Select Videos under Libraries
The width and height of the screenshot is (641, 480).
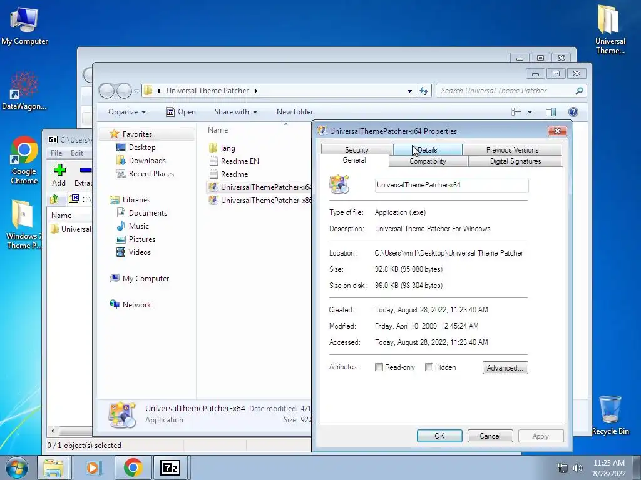point(134,252)
